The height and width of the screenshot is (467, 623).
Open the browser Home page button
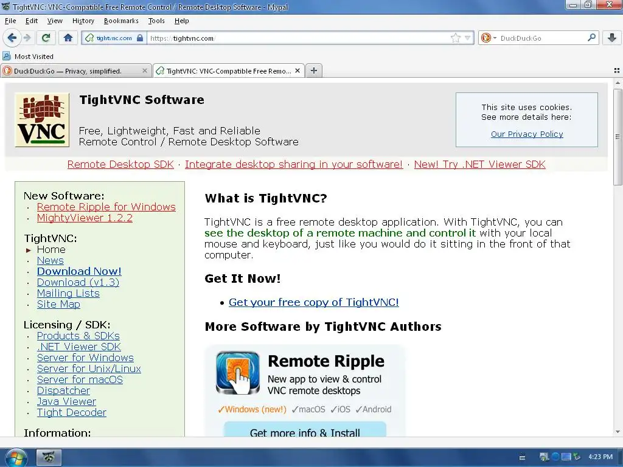click(68, 38)
